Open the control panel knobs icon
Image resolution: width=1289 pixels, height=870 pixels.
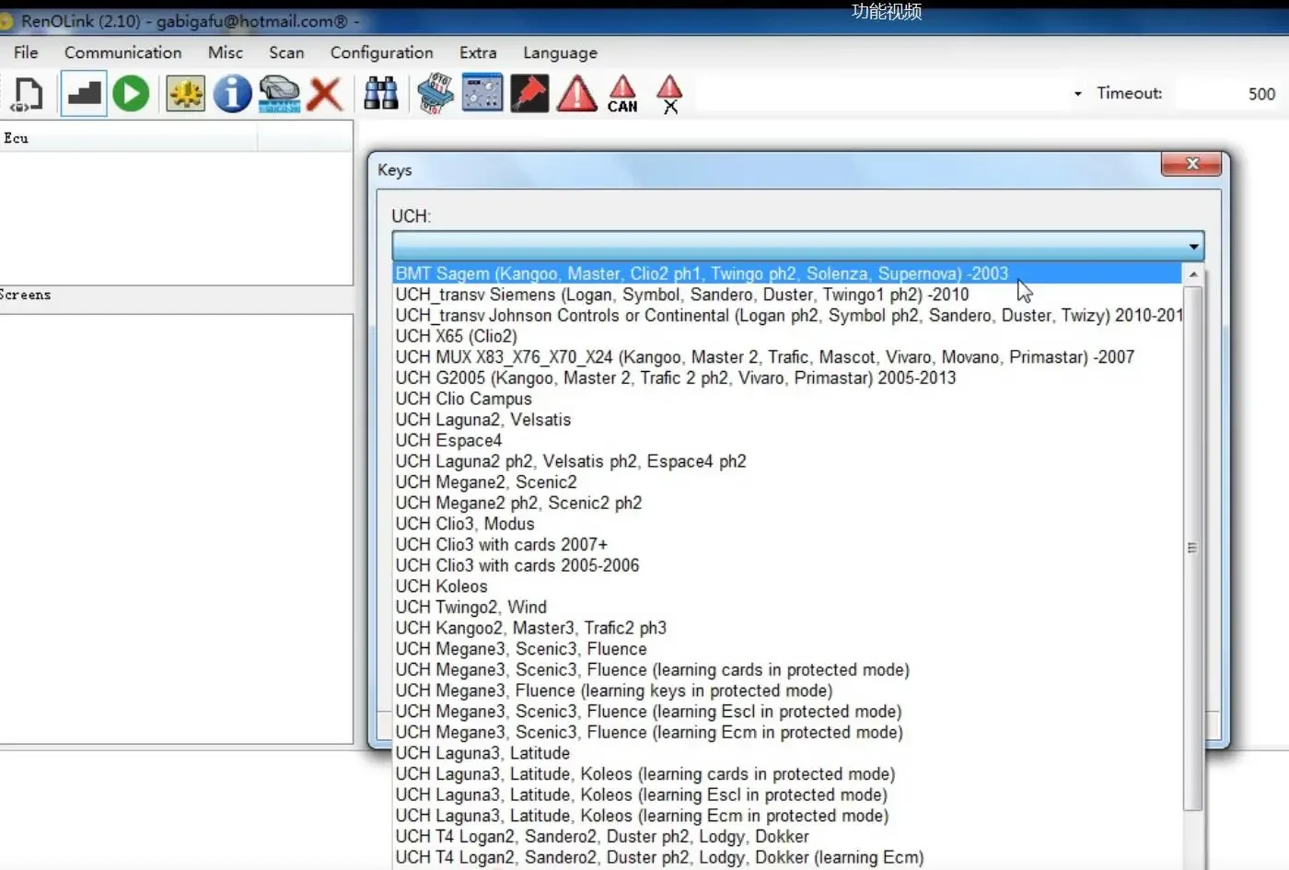pos(482,93)
